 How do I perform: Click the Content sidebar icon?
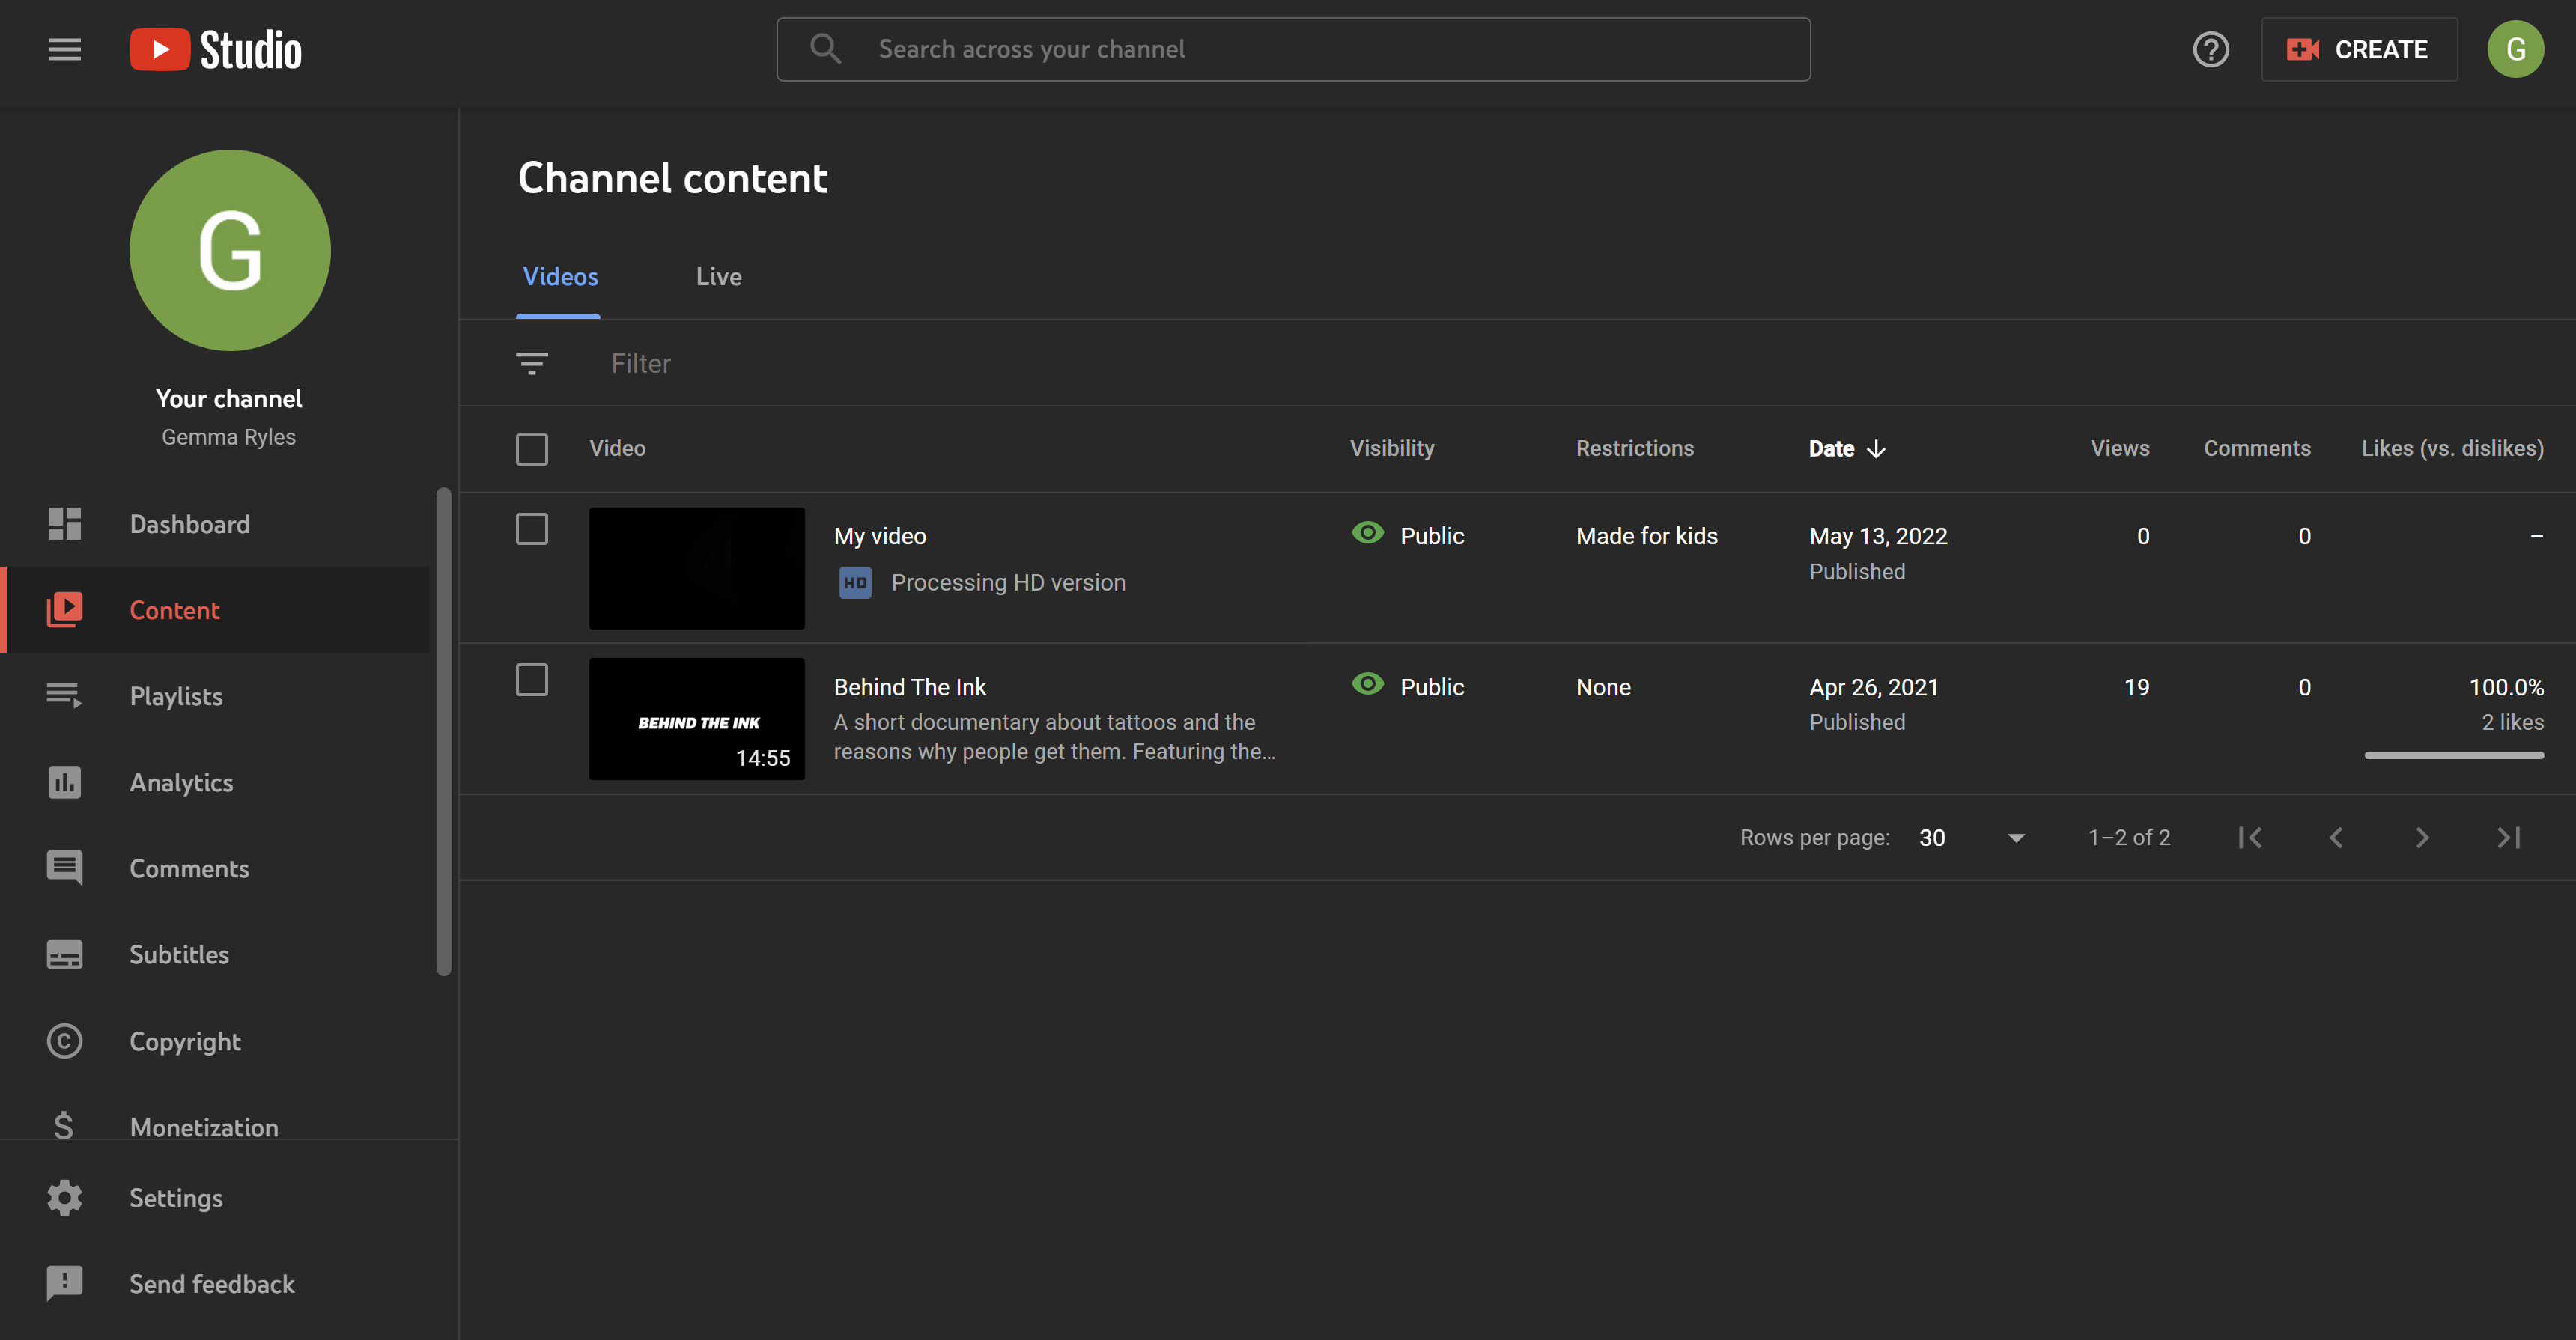coord(65,610)
